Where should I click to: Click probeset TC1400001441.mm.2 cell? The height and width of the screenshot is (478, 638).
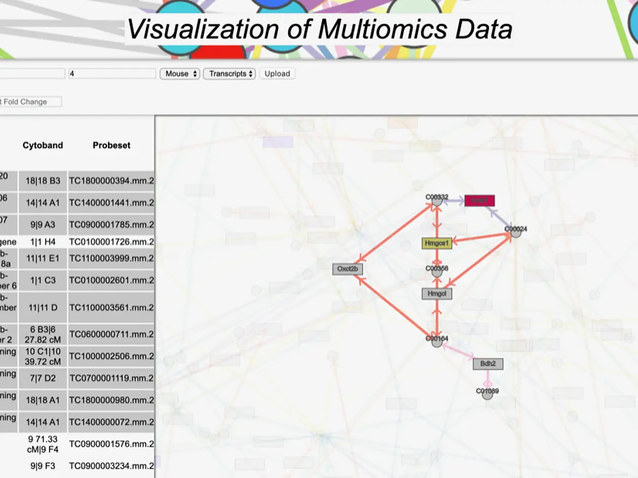click(111, 202)
